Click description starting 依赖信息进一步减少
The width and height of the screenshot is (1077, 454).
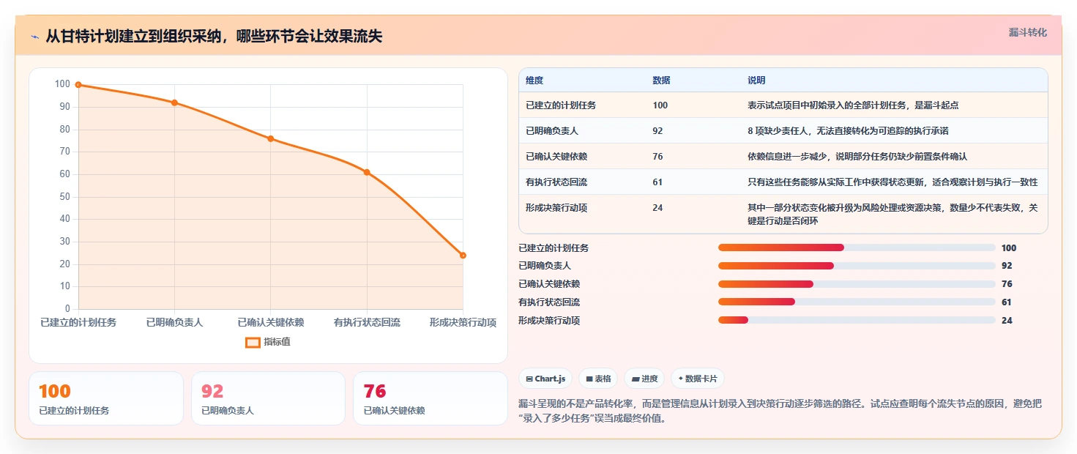857,157
